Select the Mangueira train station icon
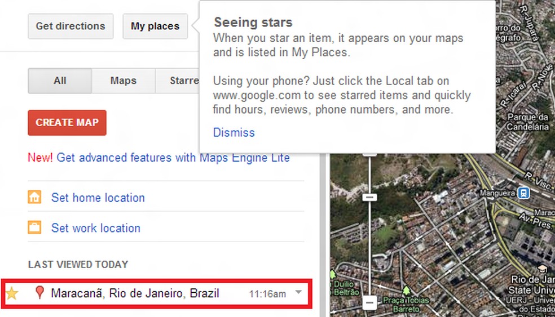 524,193
